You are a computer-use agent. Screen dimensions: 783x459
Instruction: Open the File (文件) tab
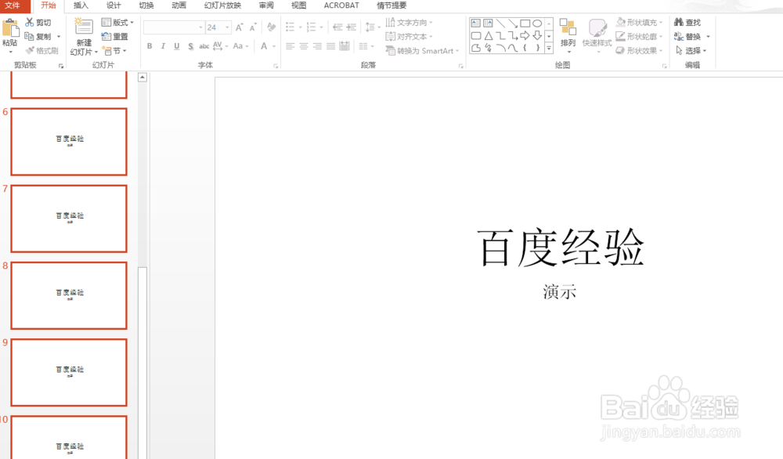tap(13, 5)
